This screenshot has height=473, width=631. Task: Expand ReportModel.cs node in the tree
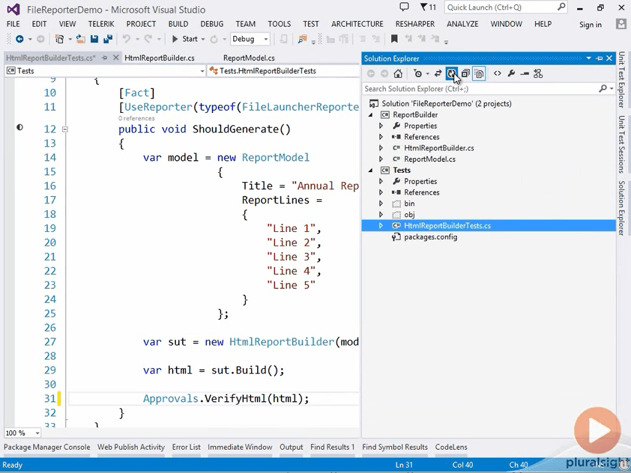click(x=381, y=159)
